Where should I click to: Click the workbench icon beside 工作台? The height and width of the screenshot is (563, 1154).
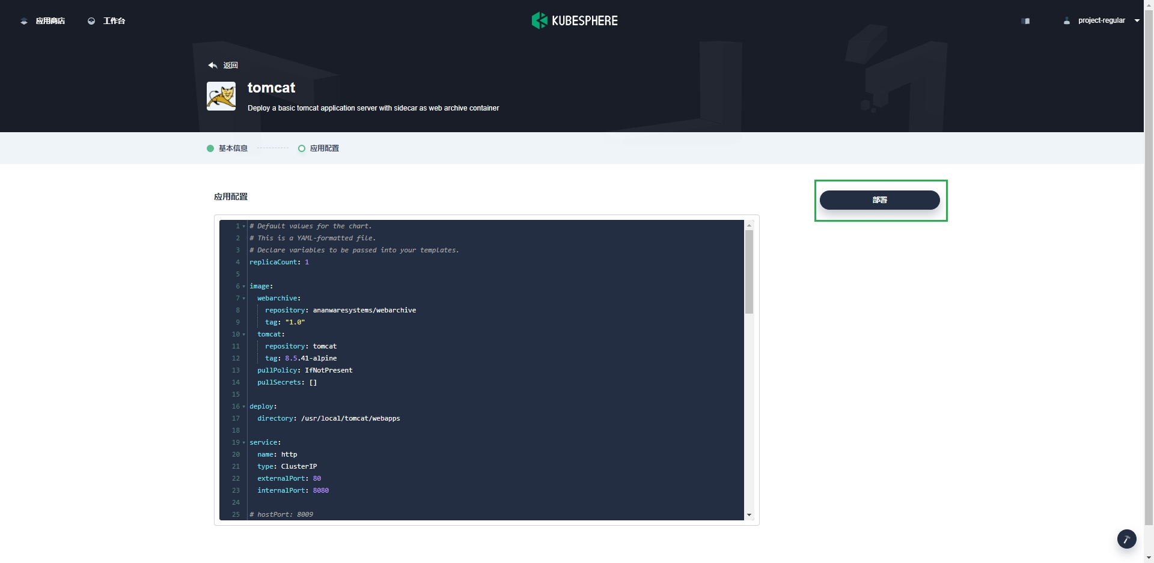click(91, 21)
